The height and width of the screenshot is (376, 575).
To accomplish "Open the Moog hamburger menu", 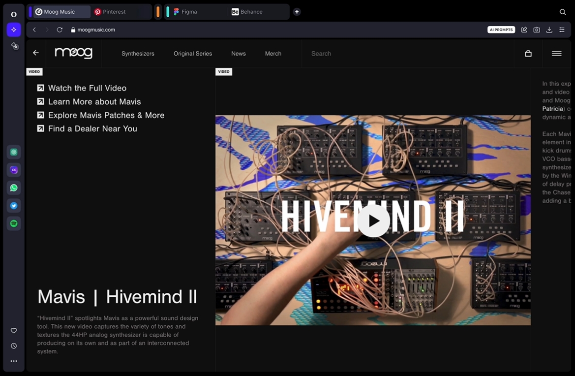I will [557, 54].
